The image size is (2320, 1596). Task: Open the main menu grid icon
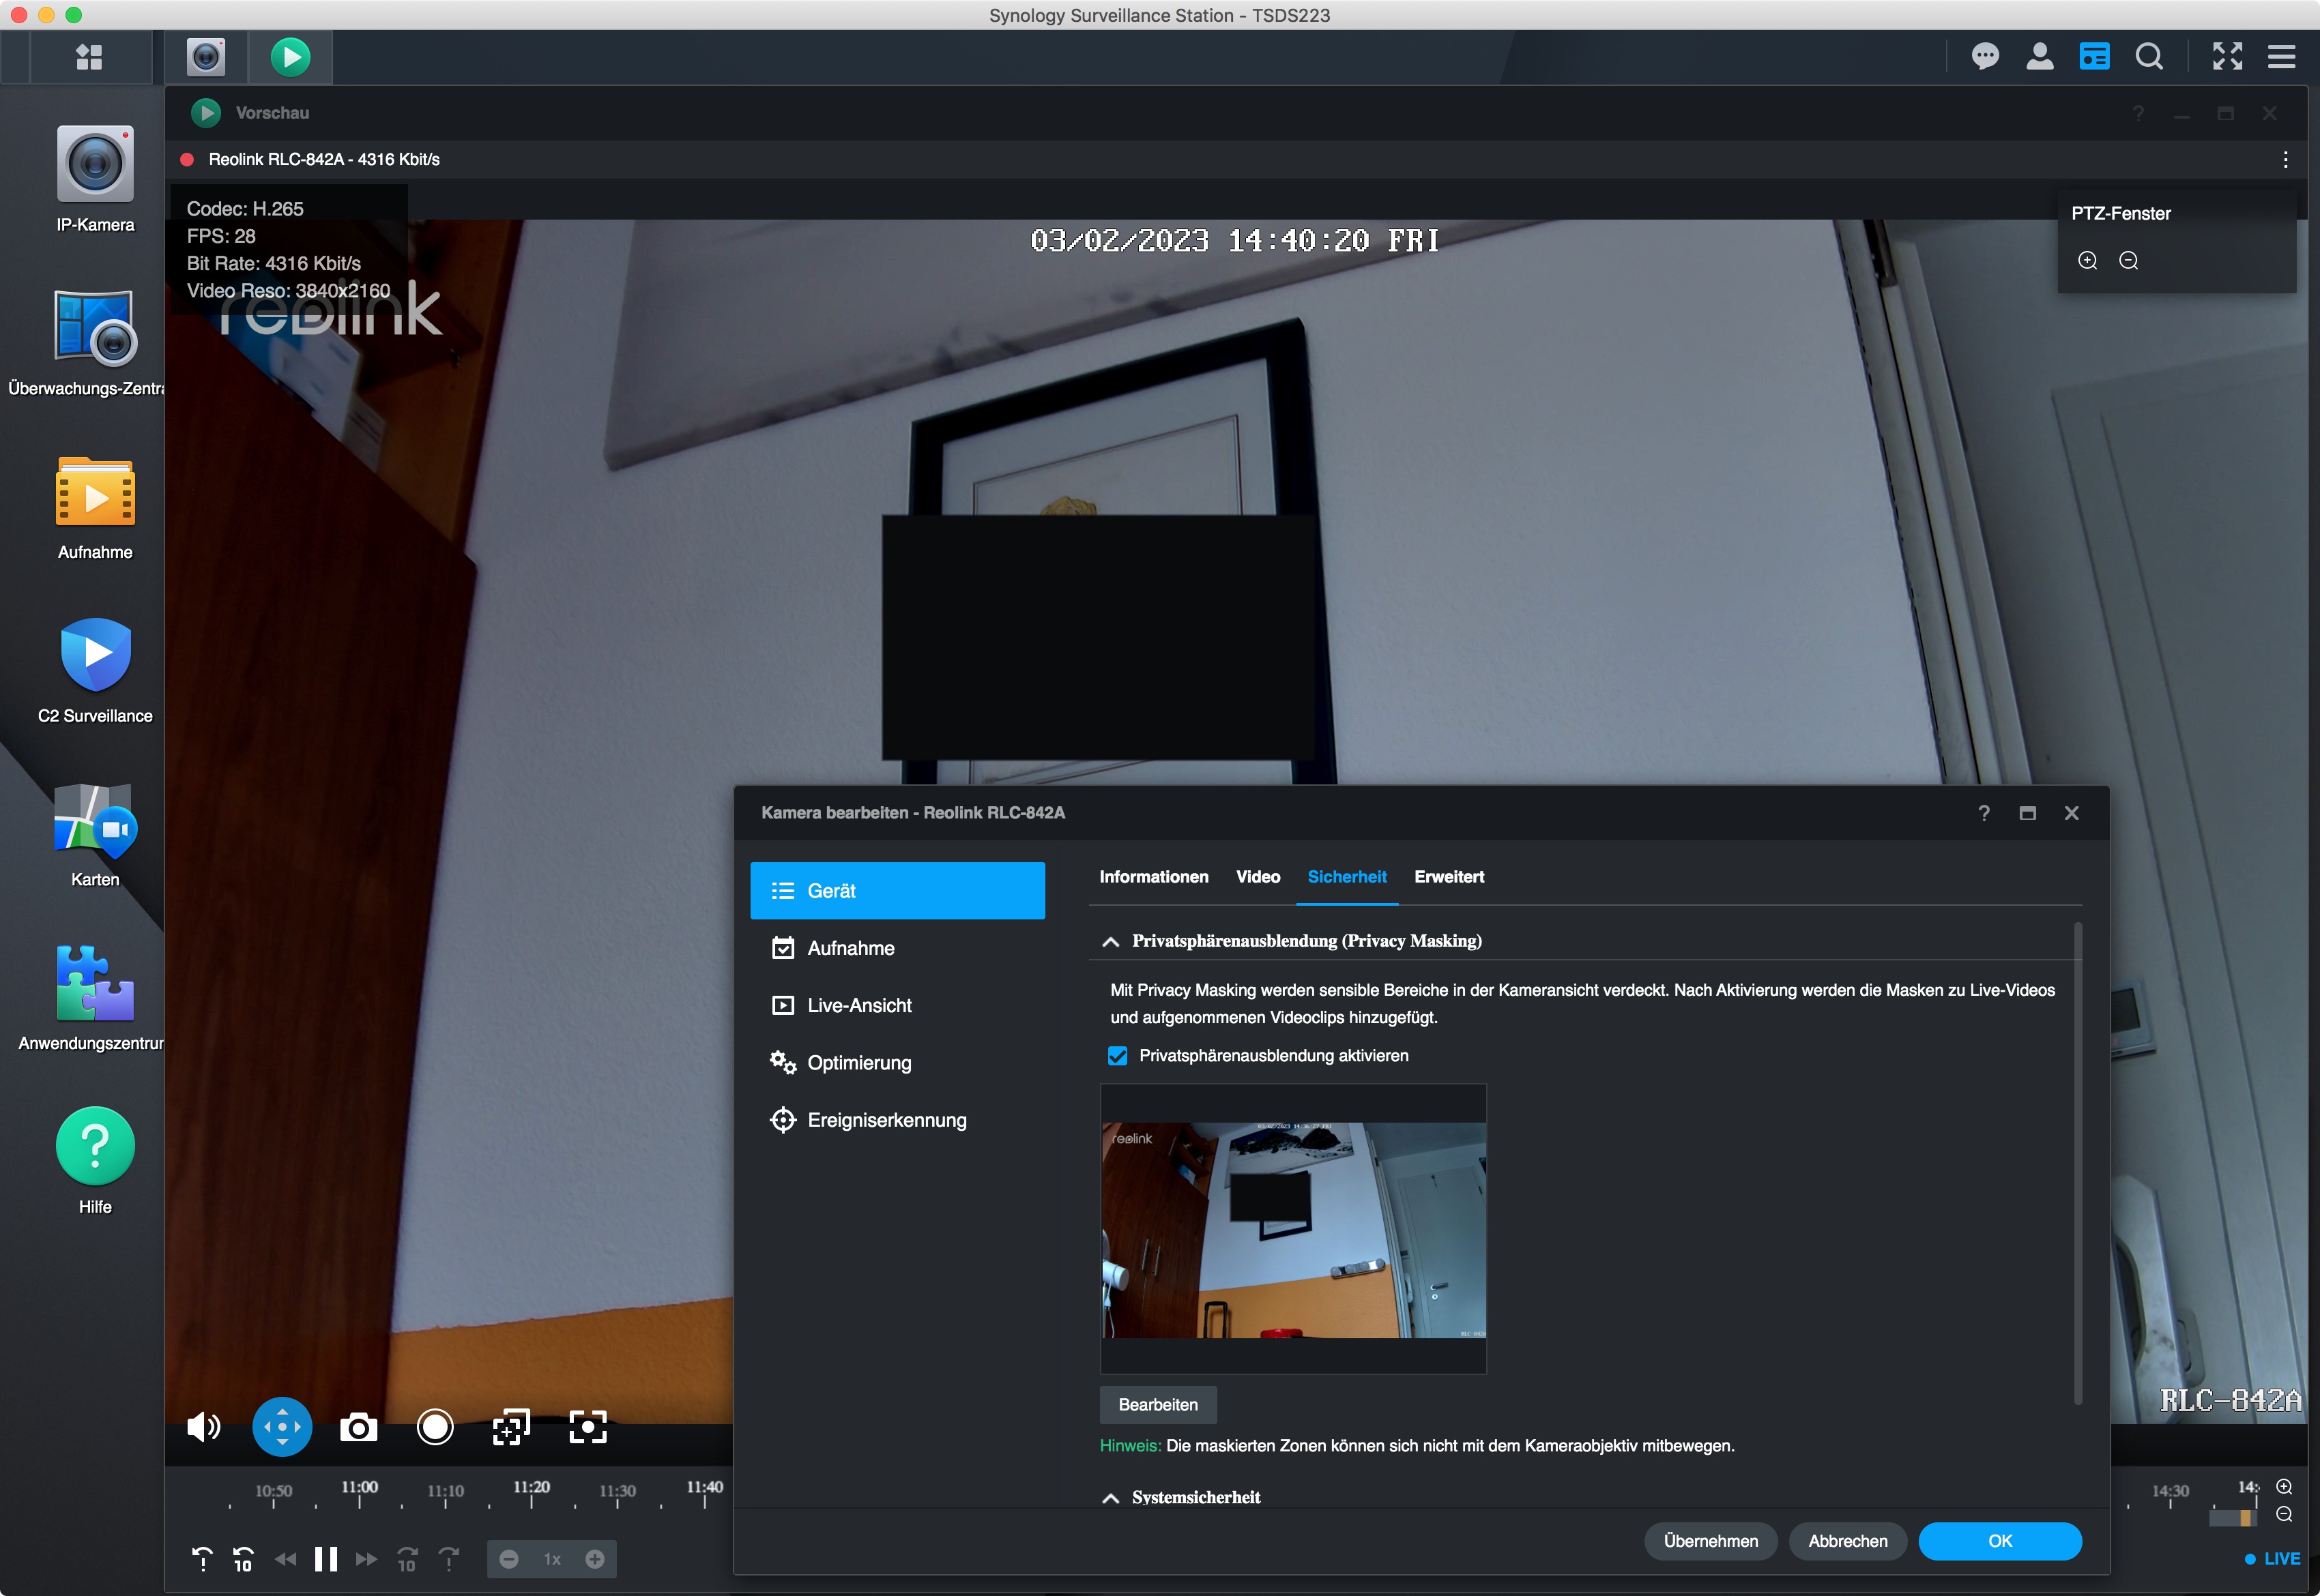point(89,57)
